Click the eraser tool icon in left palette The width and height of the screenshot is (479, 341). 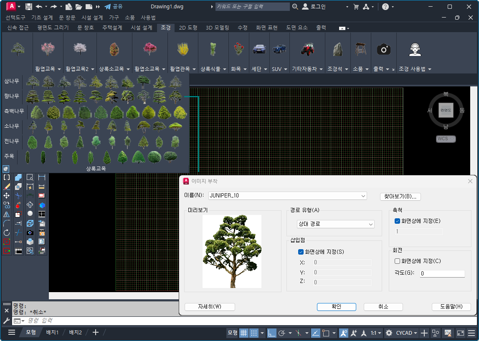[x=7, y=187]
